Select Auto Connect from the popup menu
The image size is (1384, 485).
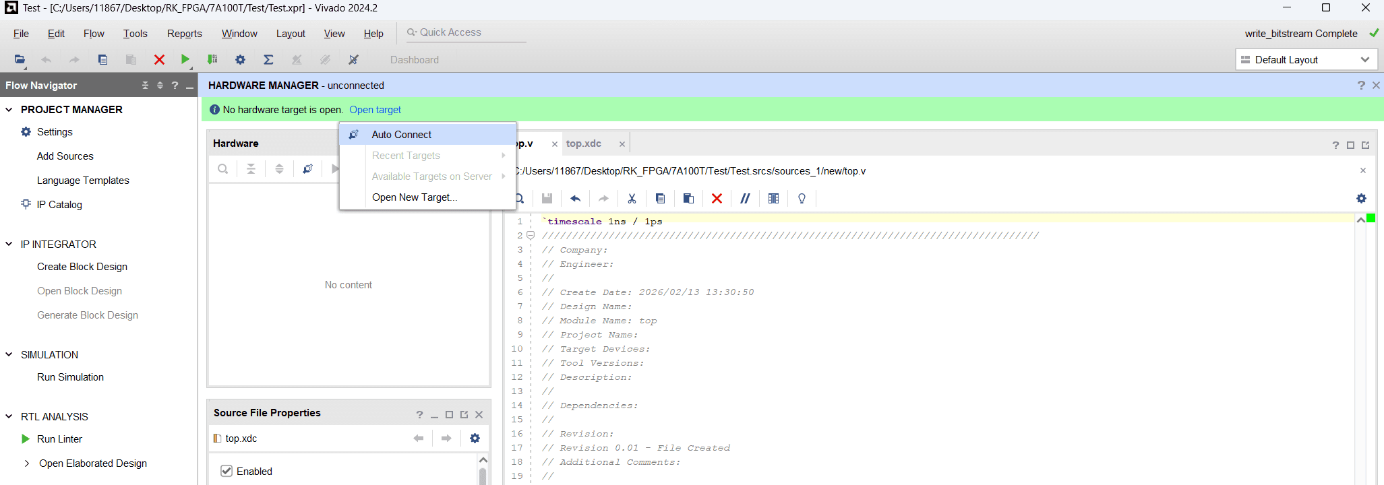click(x=401, y=135)
